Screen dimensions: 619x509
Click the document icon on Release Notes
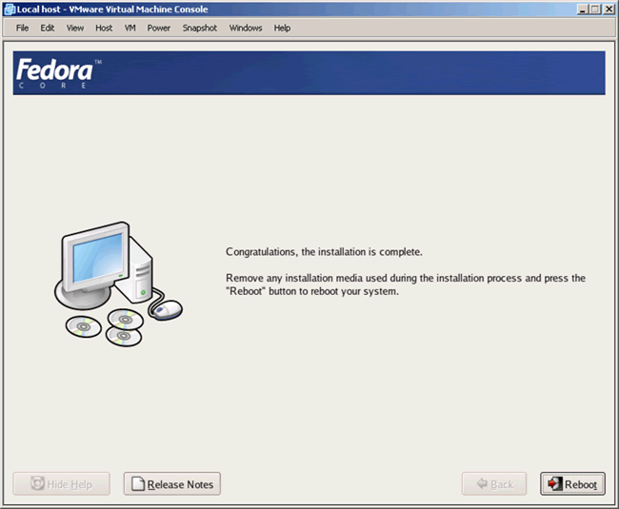pyautogui.click(x=137, y=484)
